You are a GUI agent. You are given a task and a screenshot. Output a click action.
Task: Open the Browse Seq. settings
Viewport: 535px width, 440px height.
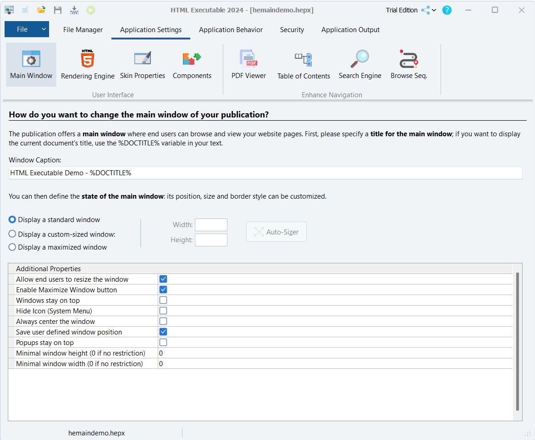(408, 65)
